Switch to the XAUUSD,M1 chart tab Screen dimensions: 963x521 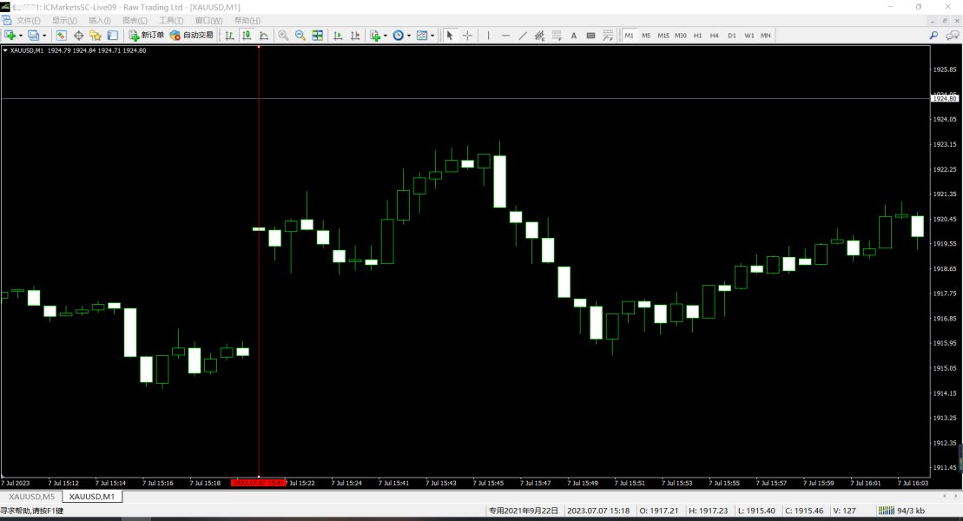91,497
